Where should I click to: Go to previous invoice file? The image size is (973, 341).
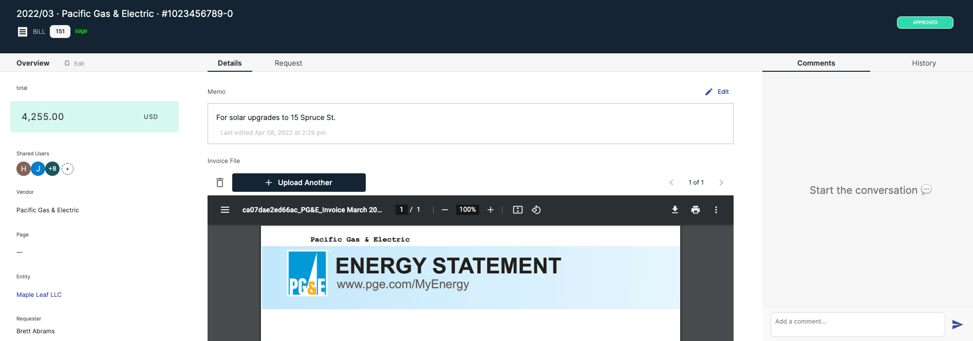click(x=671, y=183)
